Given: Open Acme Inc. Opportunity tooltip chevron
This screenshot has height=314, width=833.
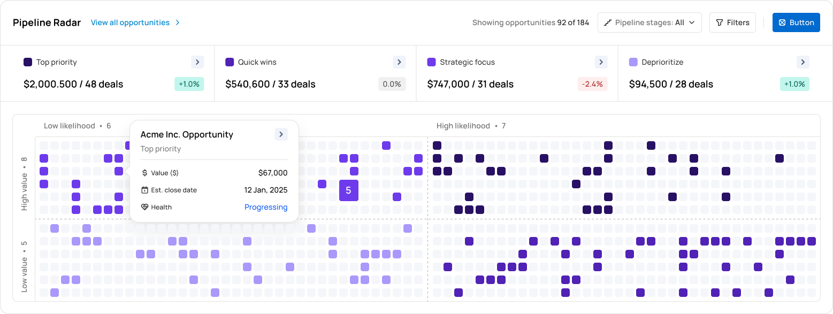Looking at the screenshot, I should 281,134.
